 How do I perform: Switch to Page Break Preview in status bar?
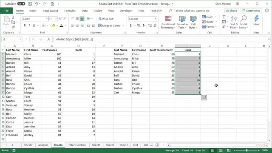tap(229, 150)
